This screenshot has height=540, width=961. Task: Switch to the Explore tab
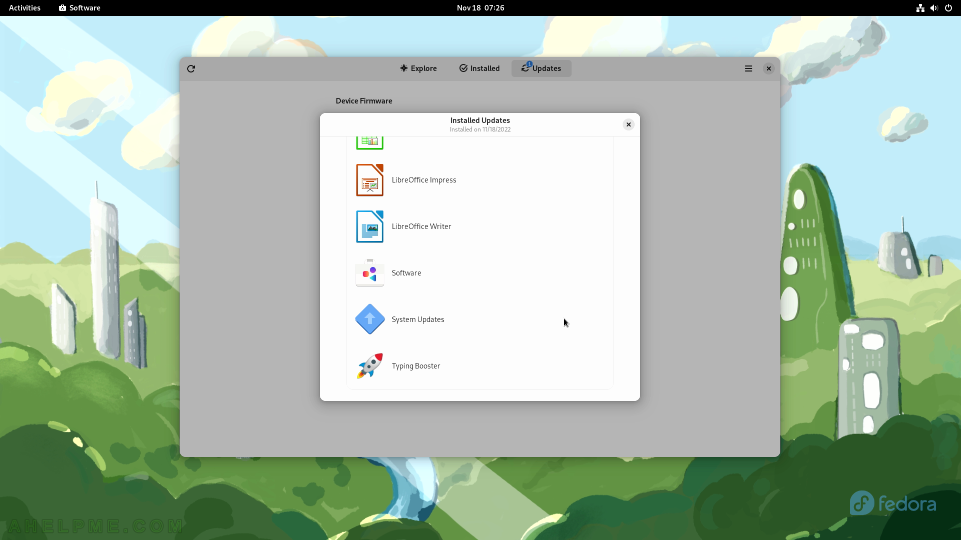[418, 68]
